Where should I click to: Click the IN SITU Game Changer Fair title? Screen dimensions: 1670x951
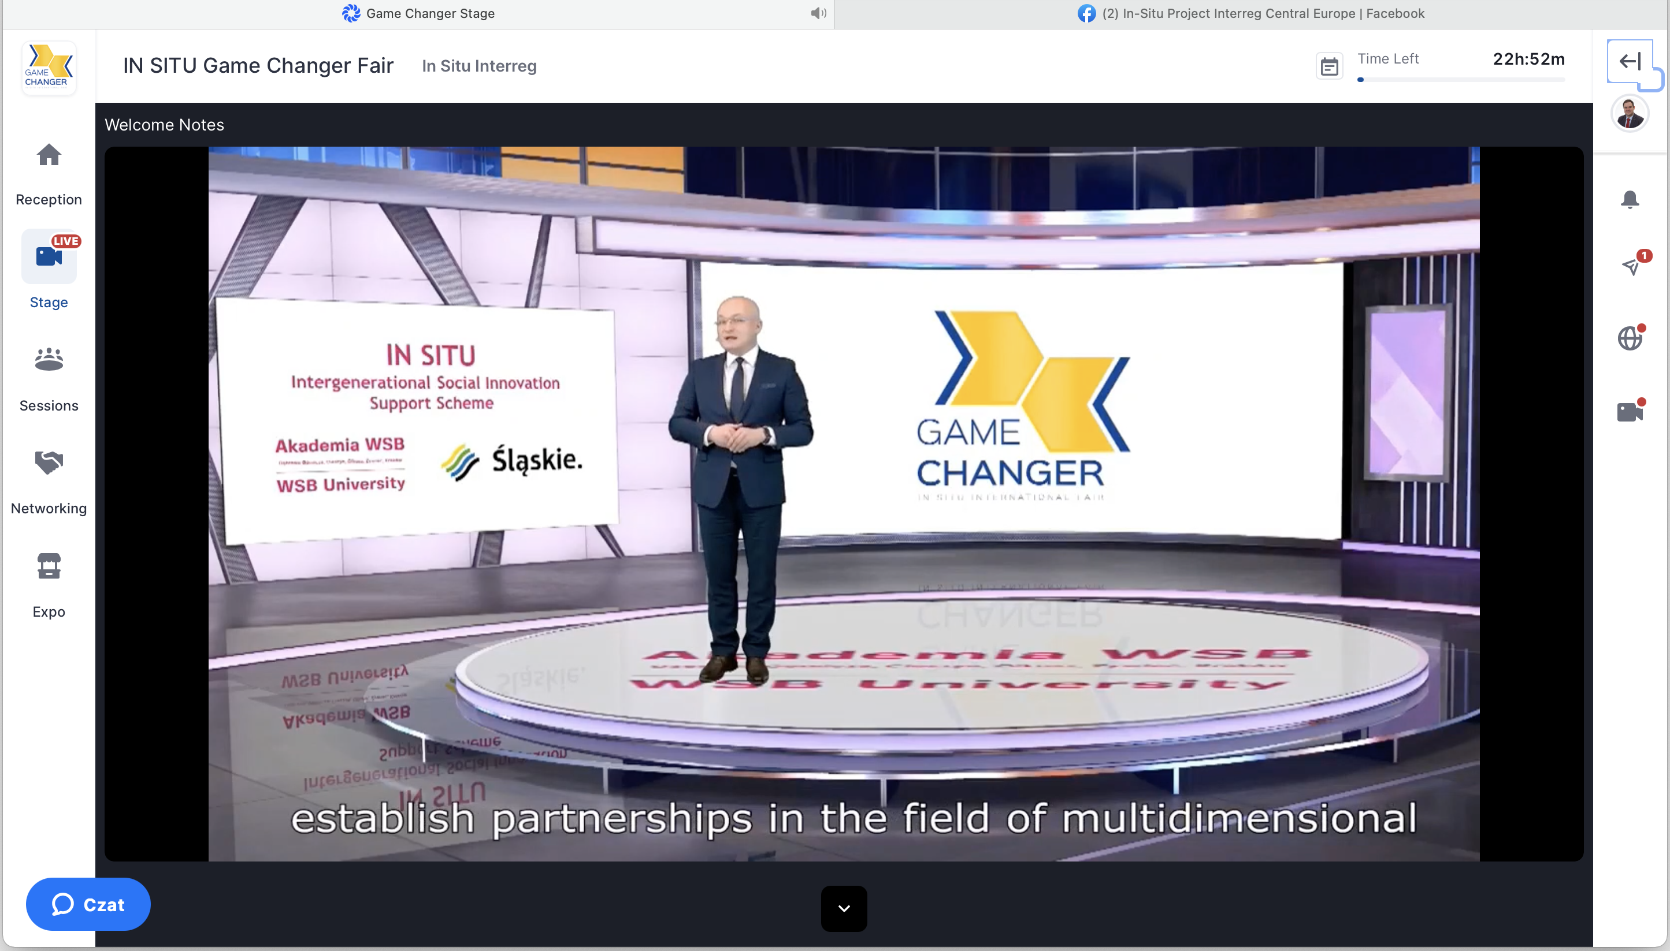(x=258, y=65)
